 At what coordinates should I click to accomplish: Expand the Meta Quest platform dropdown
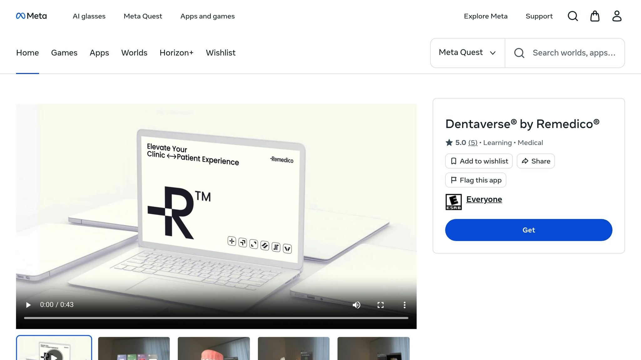click(x=467, y=53)
